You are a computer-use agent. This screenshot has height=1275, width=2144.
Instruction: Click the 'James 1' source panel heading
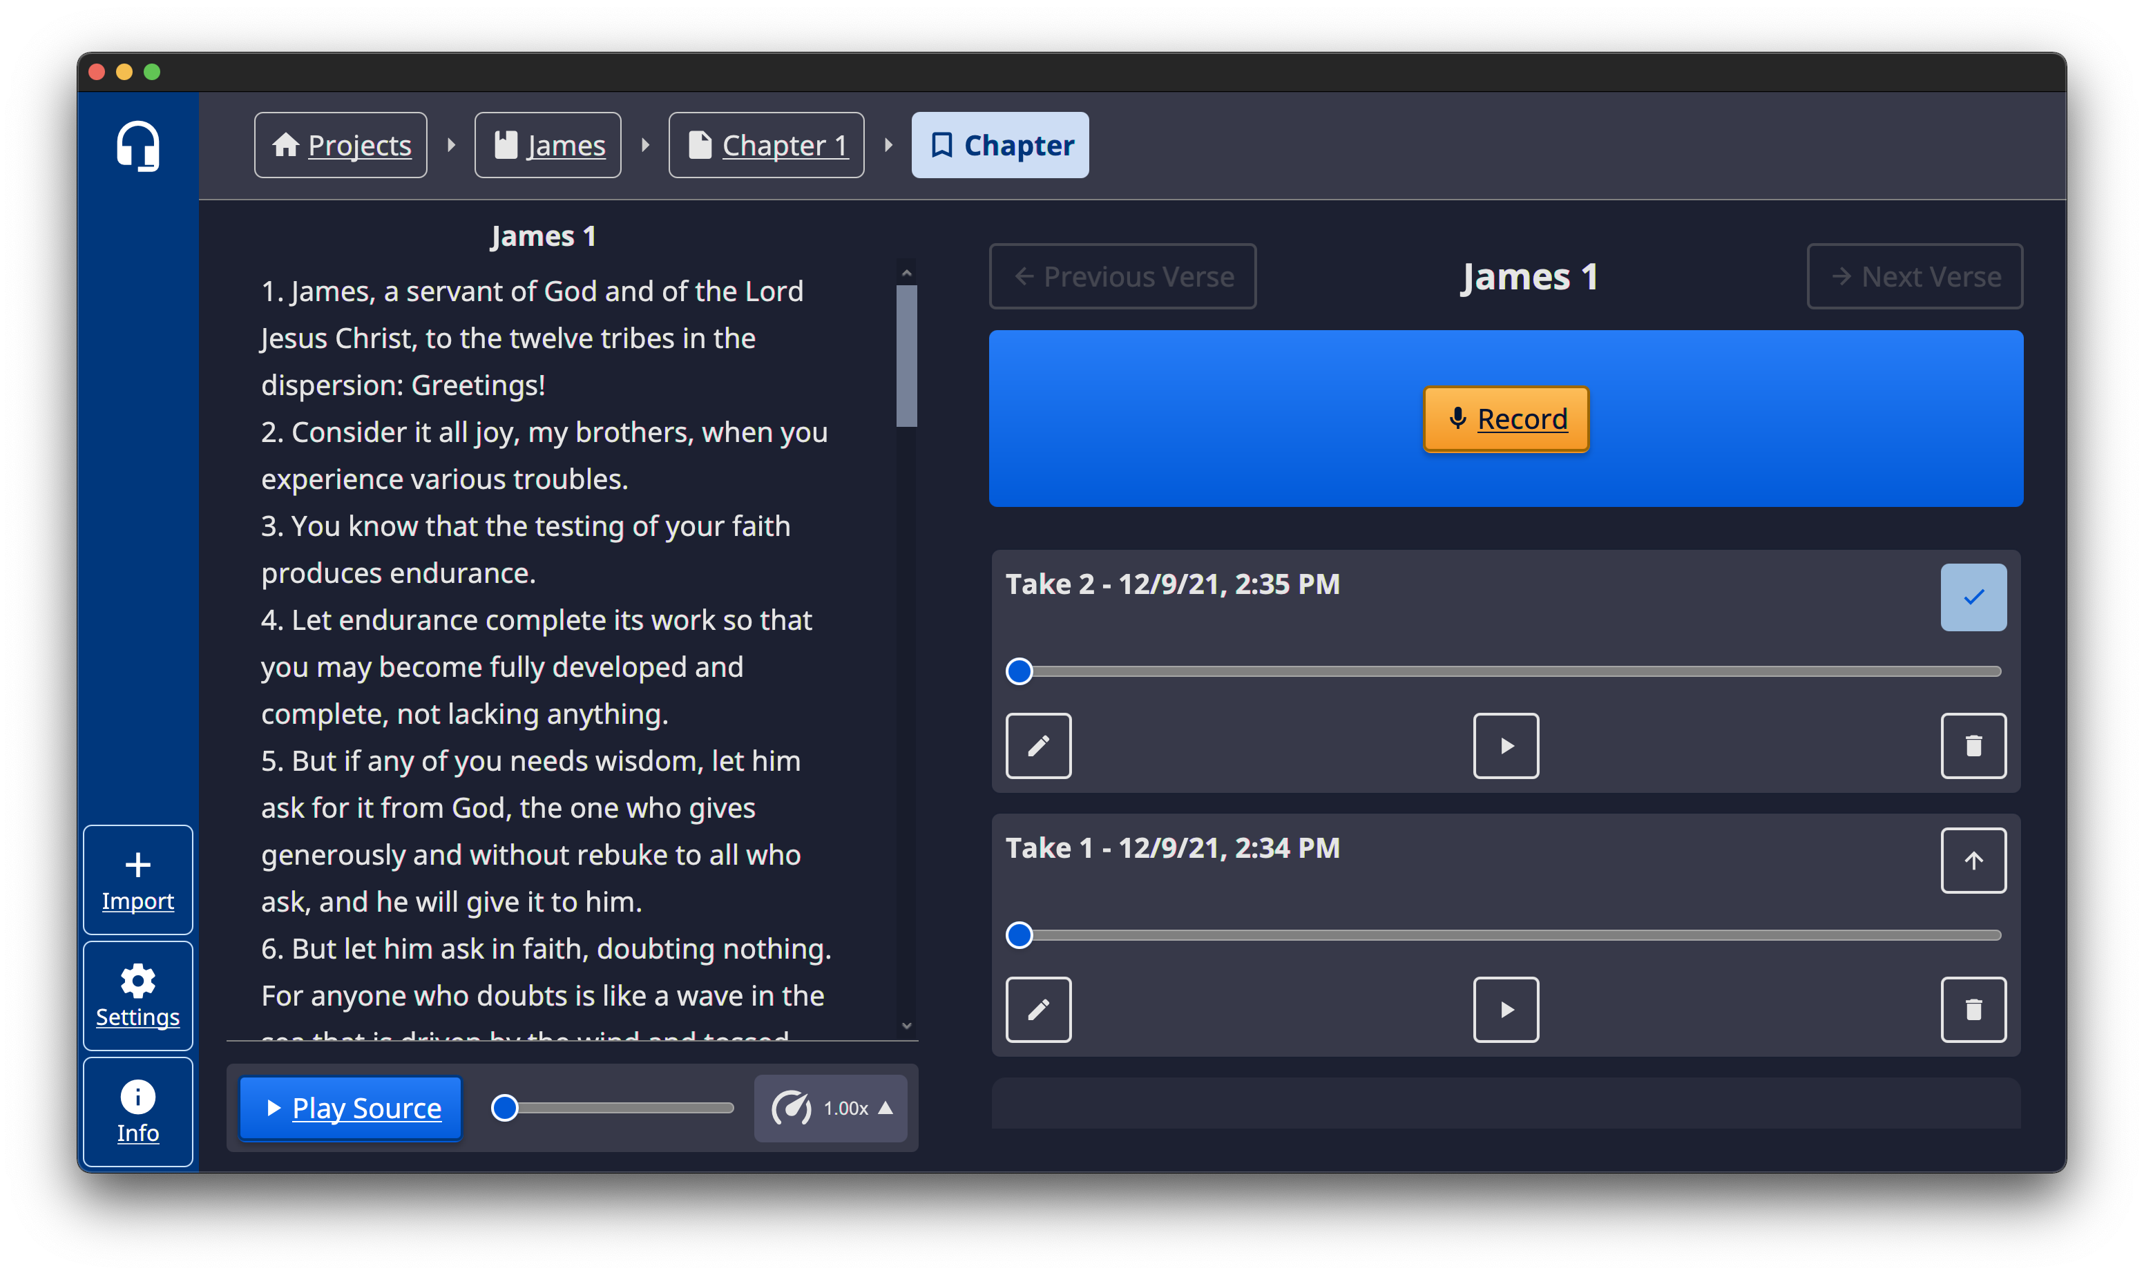coord(543,236)
